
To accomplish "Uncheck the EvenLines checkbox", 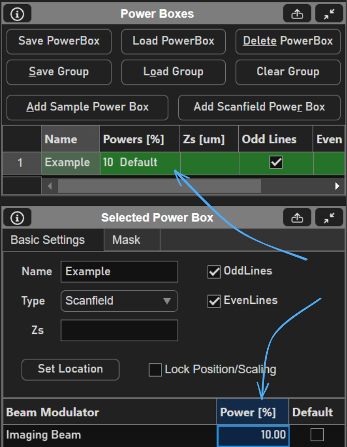I will (x=214, y=301).
